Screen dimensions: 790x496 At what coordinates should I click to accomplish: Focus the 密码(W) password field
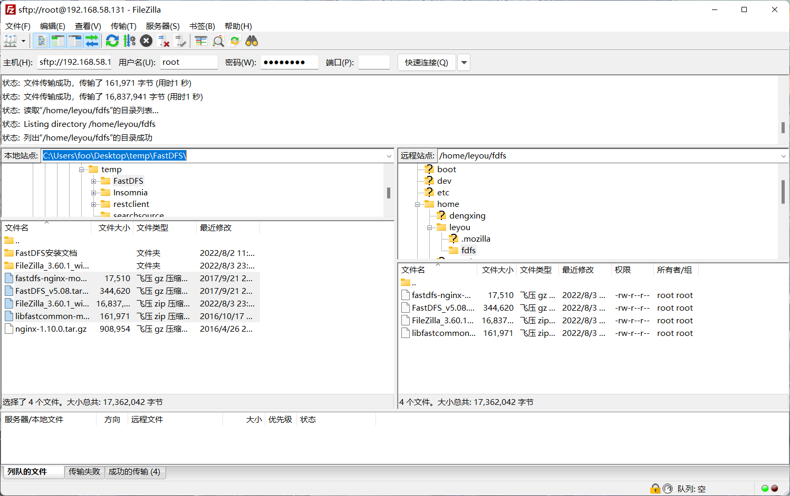[290, 62]
